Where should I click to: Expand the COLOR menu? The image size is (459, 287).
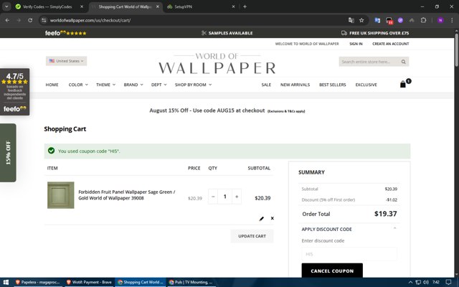coord(78,85)
